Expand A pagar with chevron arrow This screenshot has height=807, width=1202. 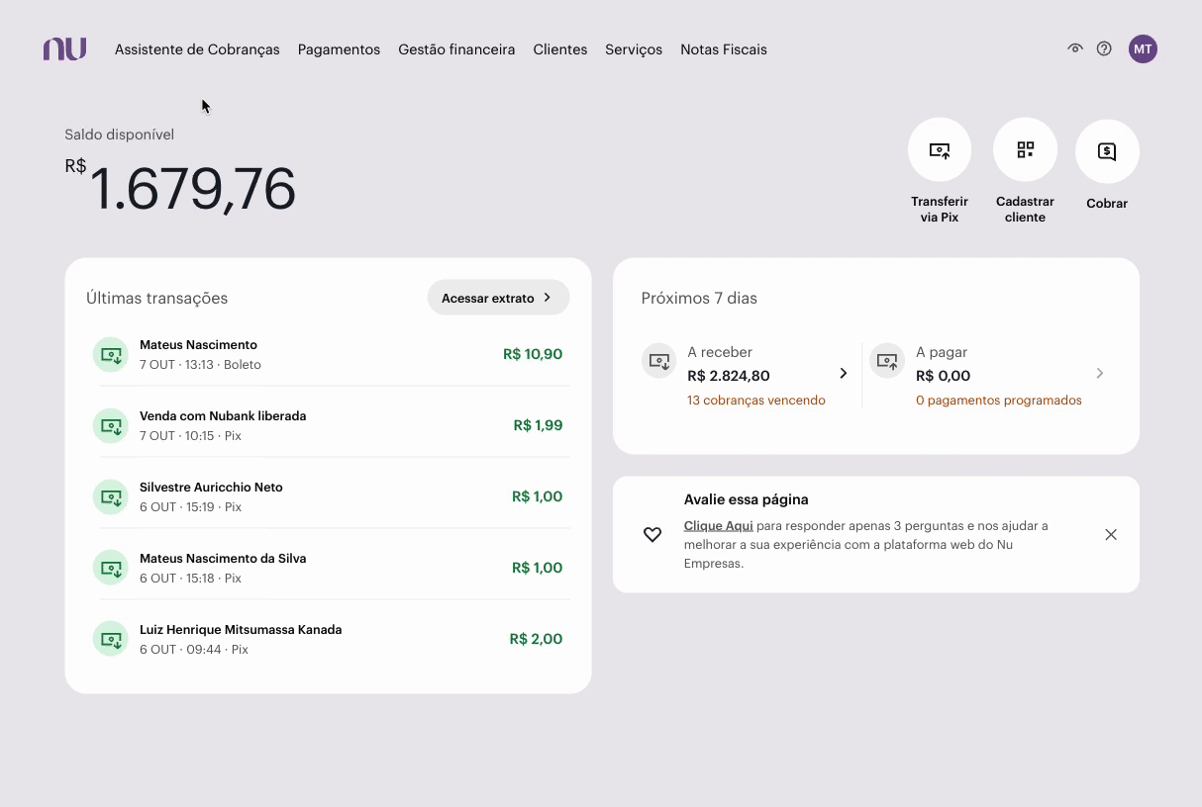tap(1099, 373)
